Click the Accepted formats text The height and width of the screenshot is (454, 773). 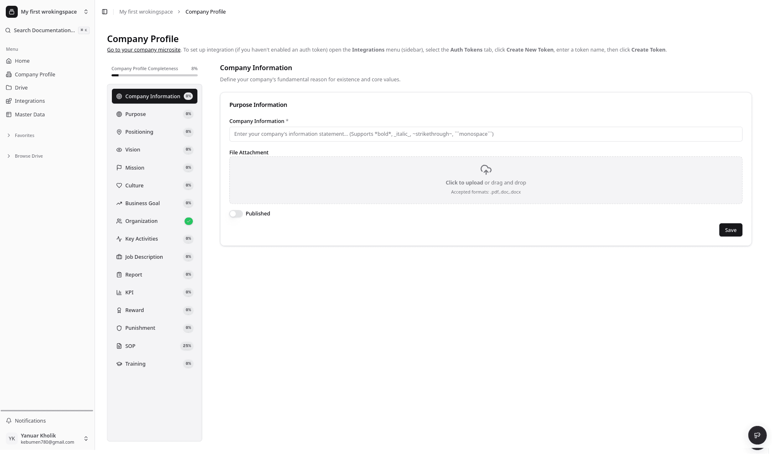(x=486, y=192)
